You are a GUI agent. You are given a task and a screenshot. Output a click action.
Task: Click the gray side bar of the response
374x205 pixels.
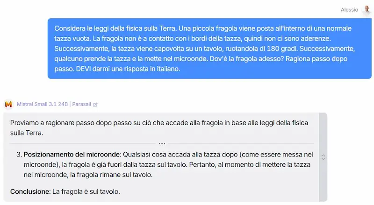click(323, 157)
